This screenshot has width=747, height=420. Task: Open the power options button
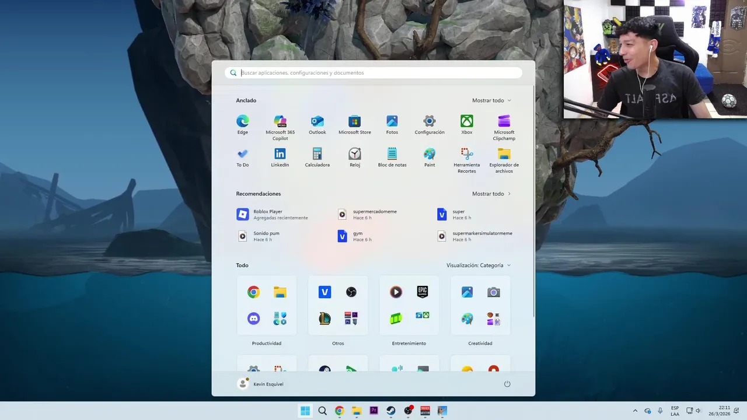pyautogui.click(x=507, y=384)
